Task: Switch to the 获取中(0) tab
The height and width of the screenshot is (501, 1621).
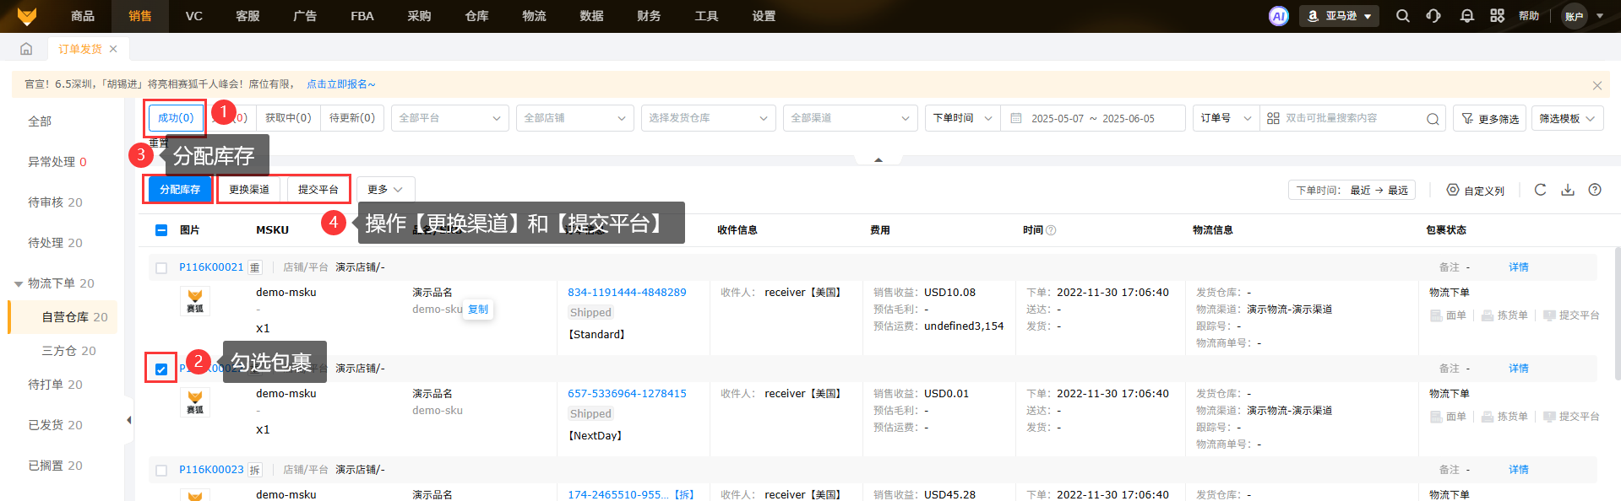Action: point(288,118)
